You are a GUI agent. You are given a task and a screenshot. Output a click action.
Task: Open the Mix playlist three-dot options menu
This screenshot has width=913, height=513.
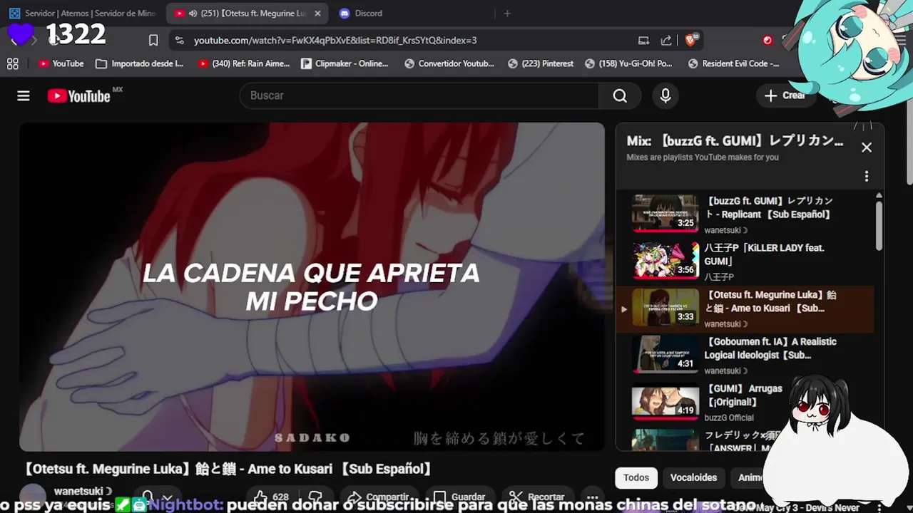point(867,176)
